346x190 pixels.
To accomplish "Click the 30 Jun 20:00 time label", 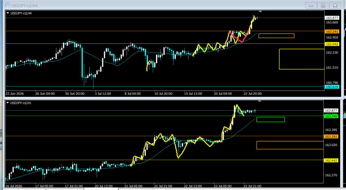I will [x=75, y=94].
